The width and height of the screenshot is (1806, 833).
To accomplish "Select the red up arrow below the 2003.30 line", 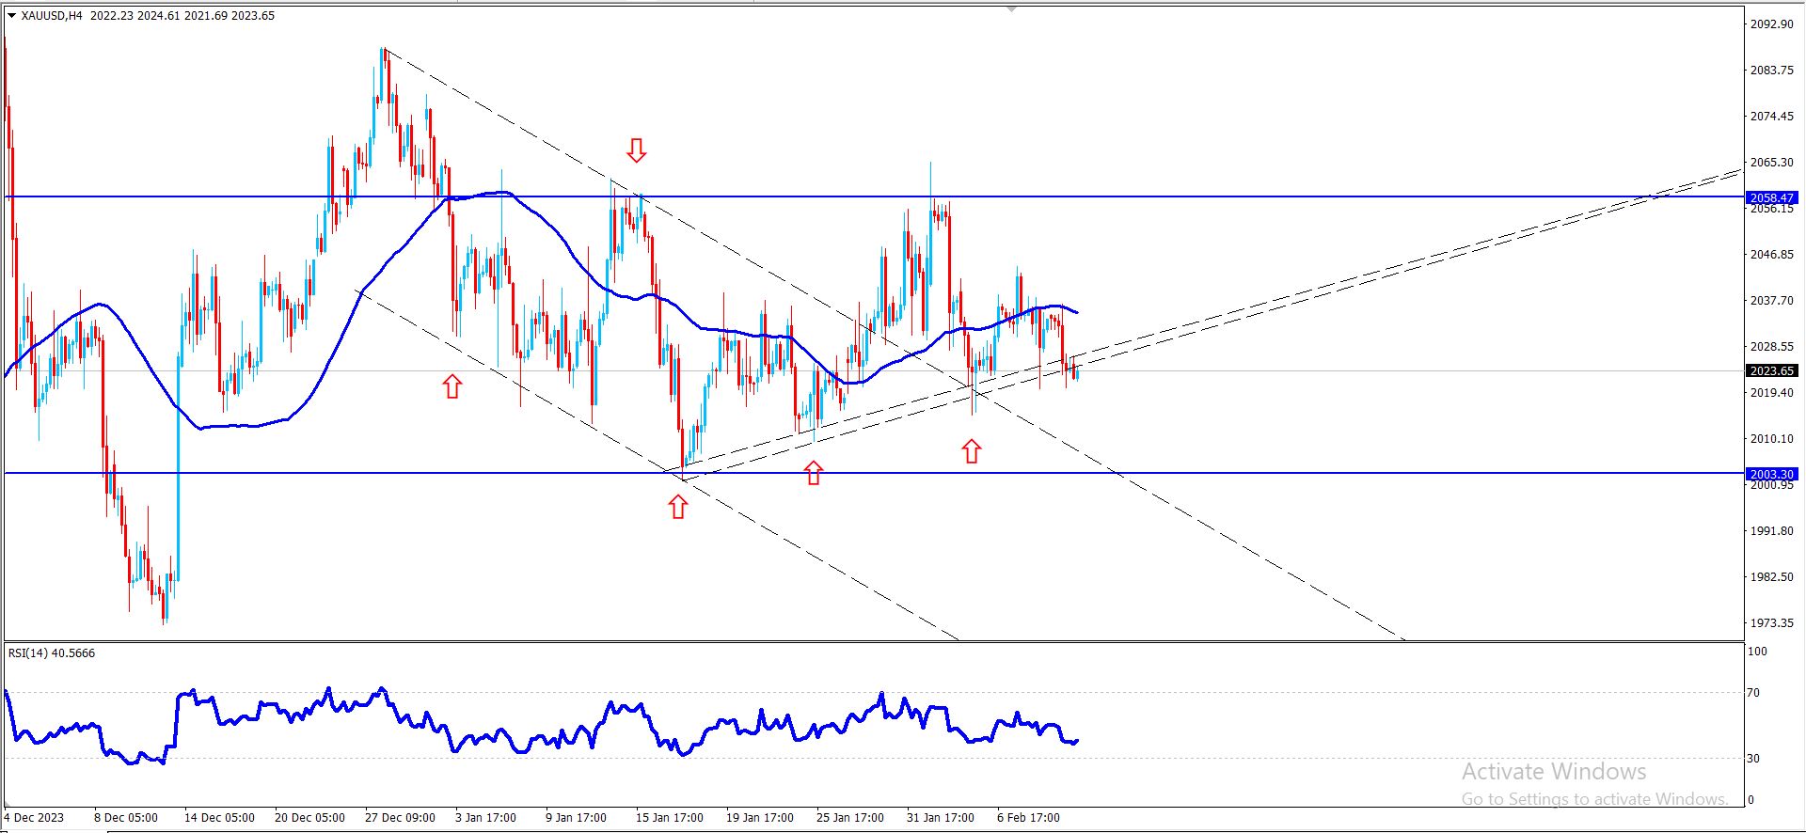I will (x=678, y=508).
